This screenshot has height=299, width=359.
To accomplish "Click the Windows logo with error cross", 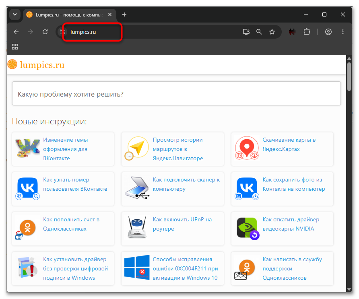I will (x=137, y=267).
